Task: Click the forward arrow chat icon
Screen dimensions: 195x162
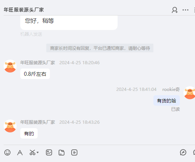Action: click(x=183, y=153)
